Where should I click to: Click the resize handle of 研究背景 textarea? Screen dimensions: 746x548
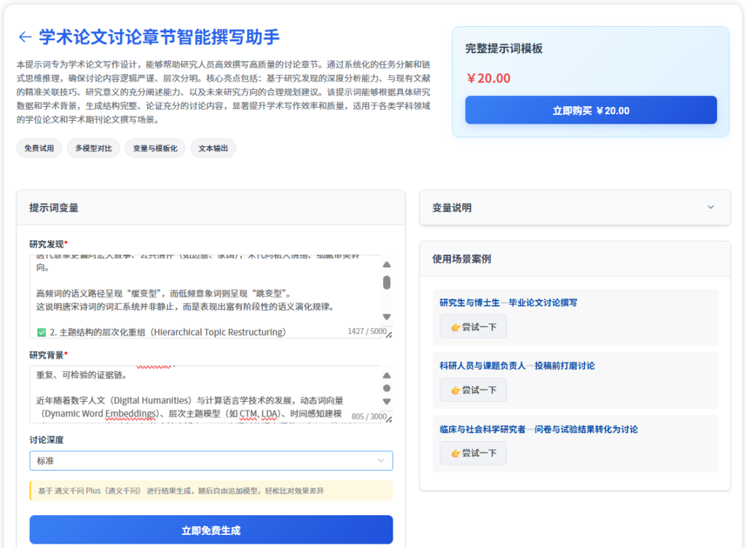tap(389, 419)
